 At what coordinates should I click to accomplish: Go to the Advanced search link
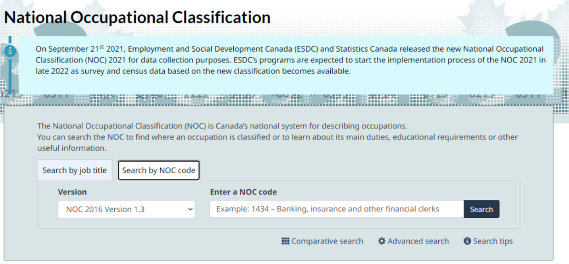[418, 241]
